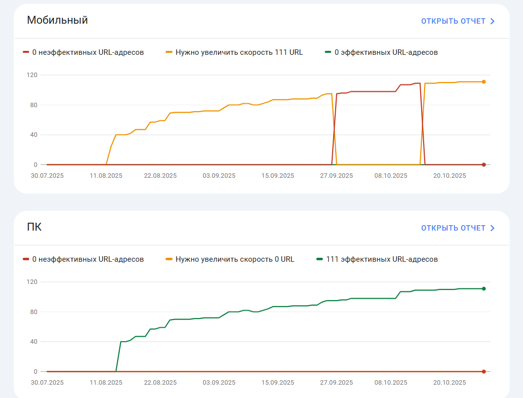Viewport: 523px width, 398px height.
Task: Click the green endpoint dot on the ПК chart
Action: 484,289
